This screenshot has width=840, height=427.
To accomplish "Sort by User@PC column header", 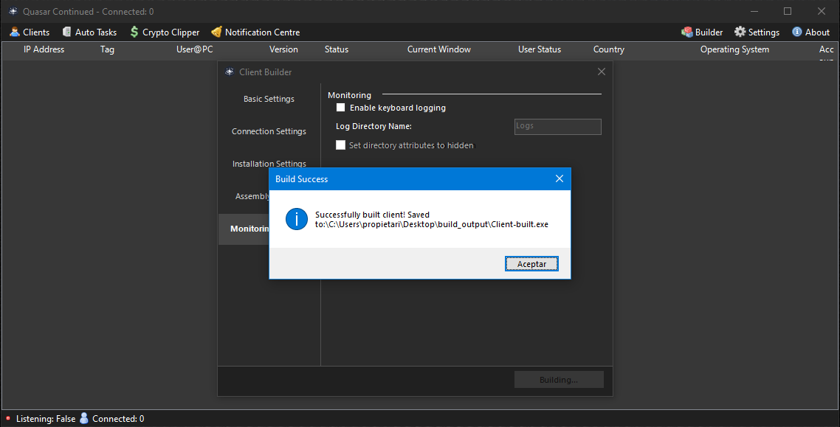I will coord(194,49).
